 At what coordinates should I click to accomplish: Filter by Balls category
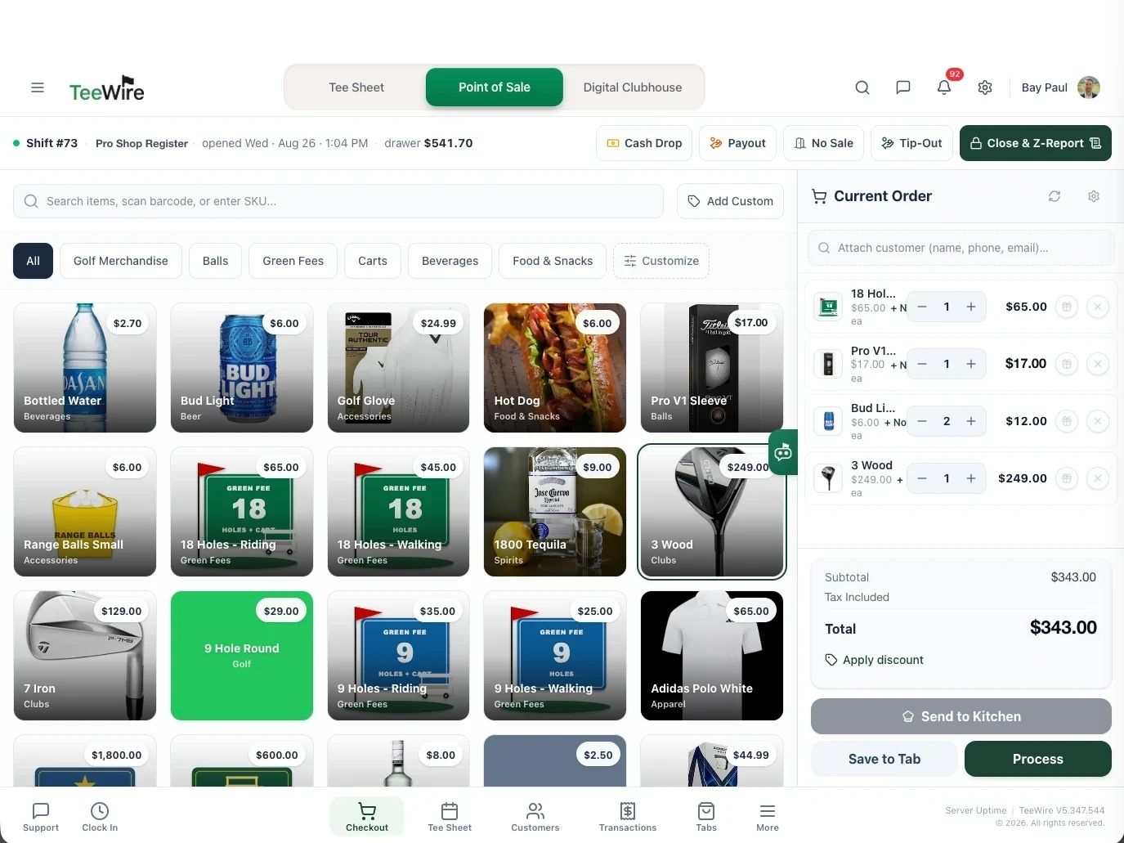[216, 261]
